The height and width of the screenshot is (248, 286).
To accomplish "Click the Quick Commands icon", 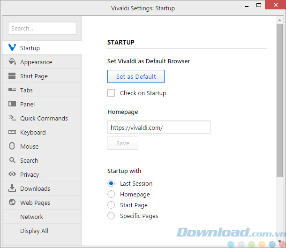I will click(12, 118).
